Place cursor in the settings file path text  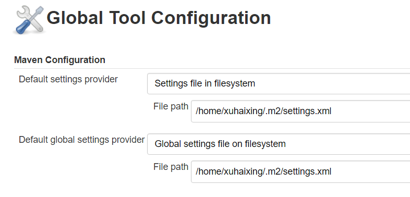tap(263, 112)
